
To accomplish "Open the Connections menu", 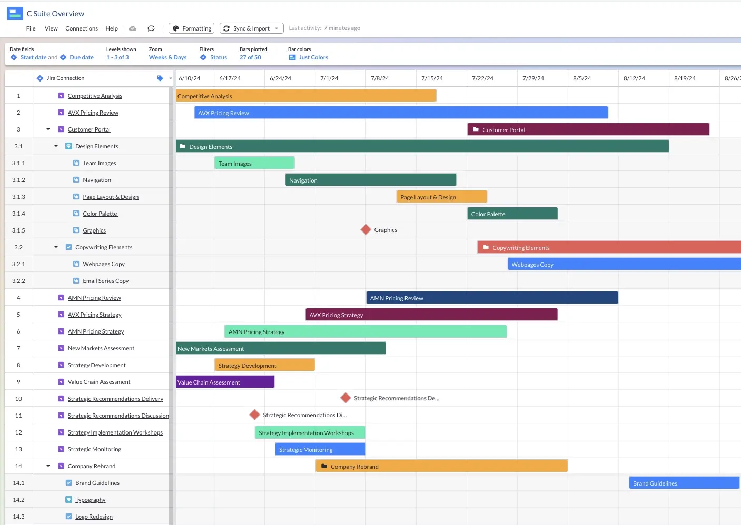I will click(81, 28).
